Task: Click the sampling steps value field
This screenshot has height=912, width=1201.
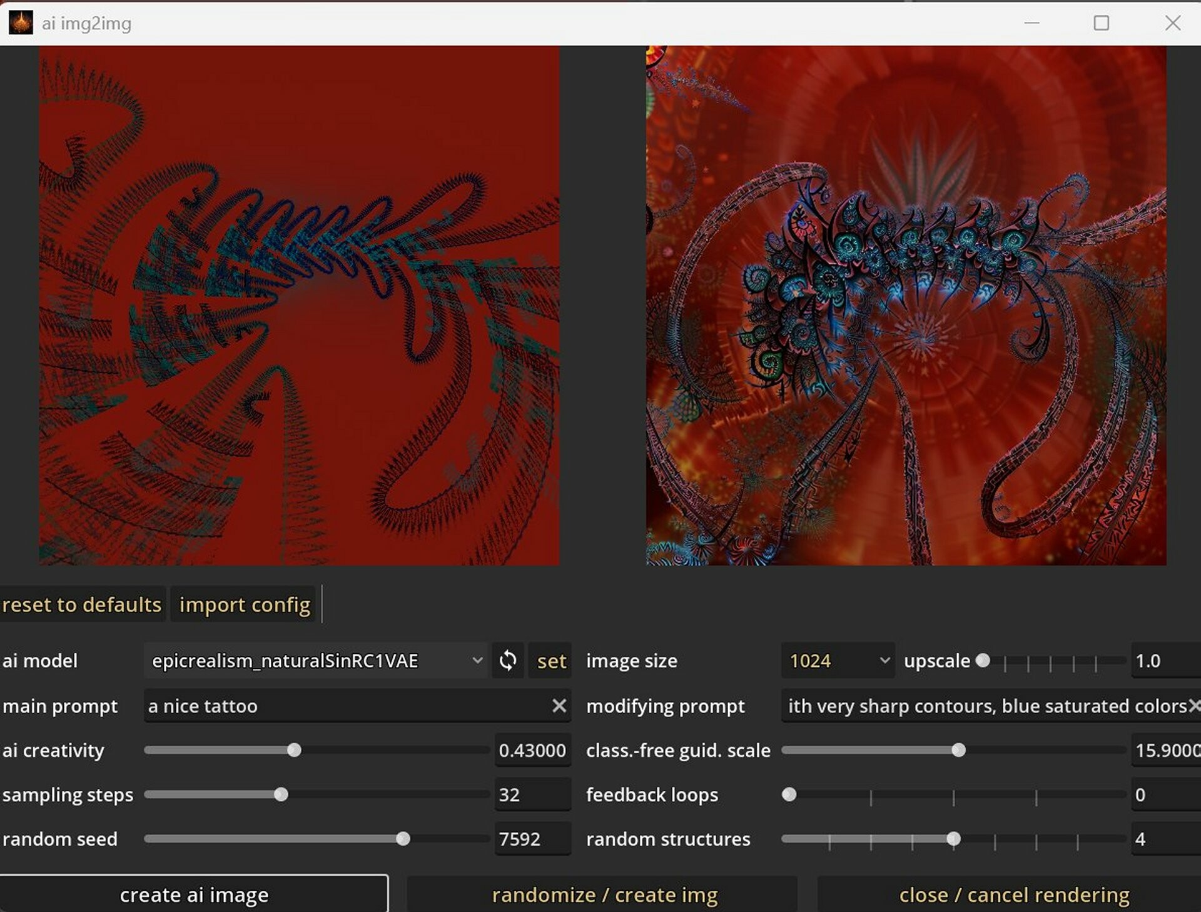Action: click(532, 794)
